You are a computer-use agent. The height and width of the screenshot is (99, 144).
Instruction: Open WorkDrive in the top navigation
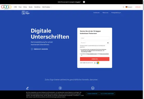tap(37, 7)
